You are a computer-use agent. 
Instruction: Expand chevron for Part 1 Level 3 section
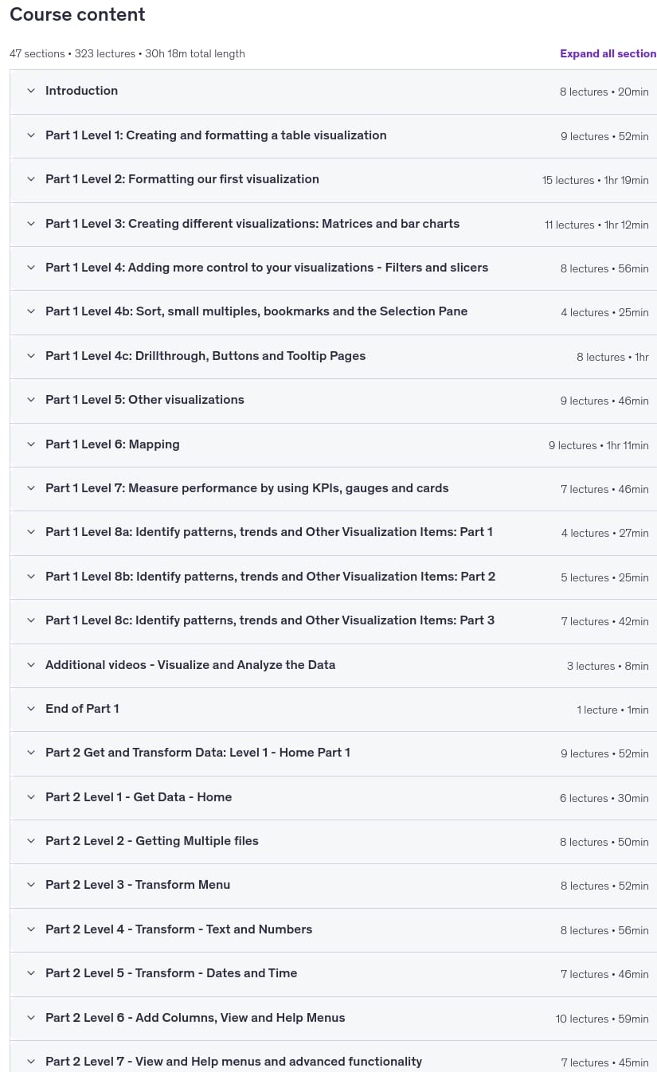tap(31, 224)
